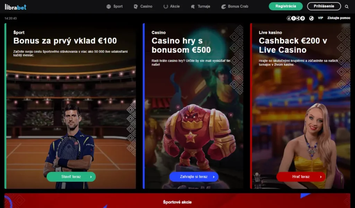The image size is (355, 208).
Task: Click the Prihlásenie login button
Action: [x=324, y=6]
